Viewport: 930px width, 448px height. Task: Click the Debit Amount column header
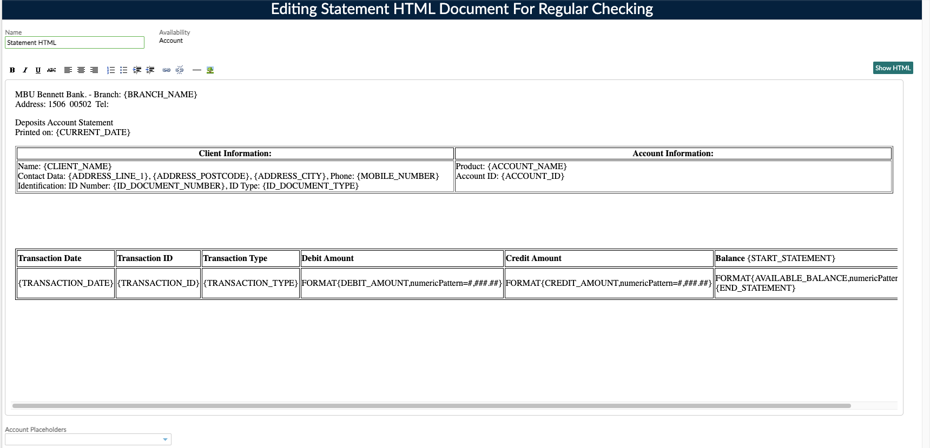pos(402,258)
